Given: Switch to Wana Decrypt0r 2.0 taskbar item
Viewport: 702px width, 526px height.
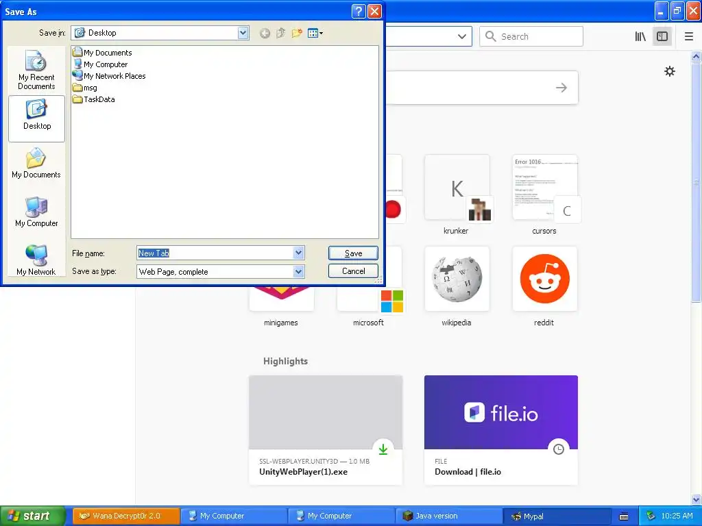Looking at the screenshot, I should click(x=126, y=516).
